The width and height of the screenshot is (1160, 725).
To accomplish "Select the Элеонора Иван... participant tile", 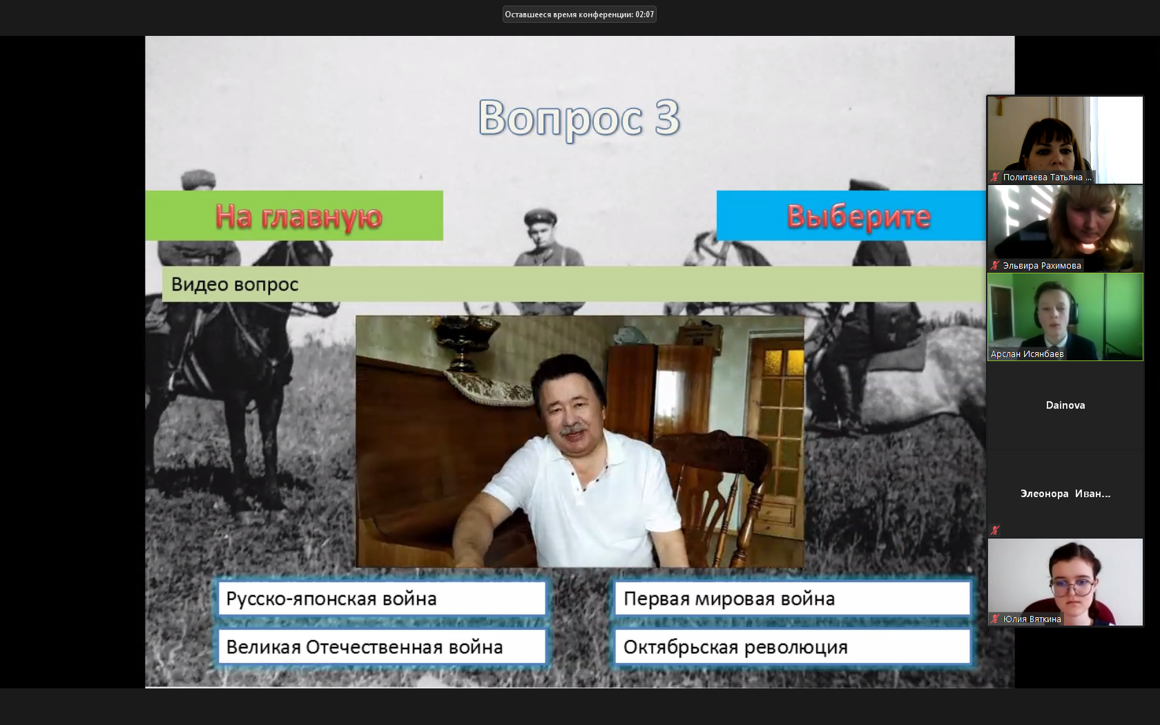I will [1065, 494].
